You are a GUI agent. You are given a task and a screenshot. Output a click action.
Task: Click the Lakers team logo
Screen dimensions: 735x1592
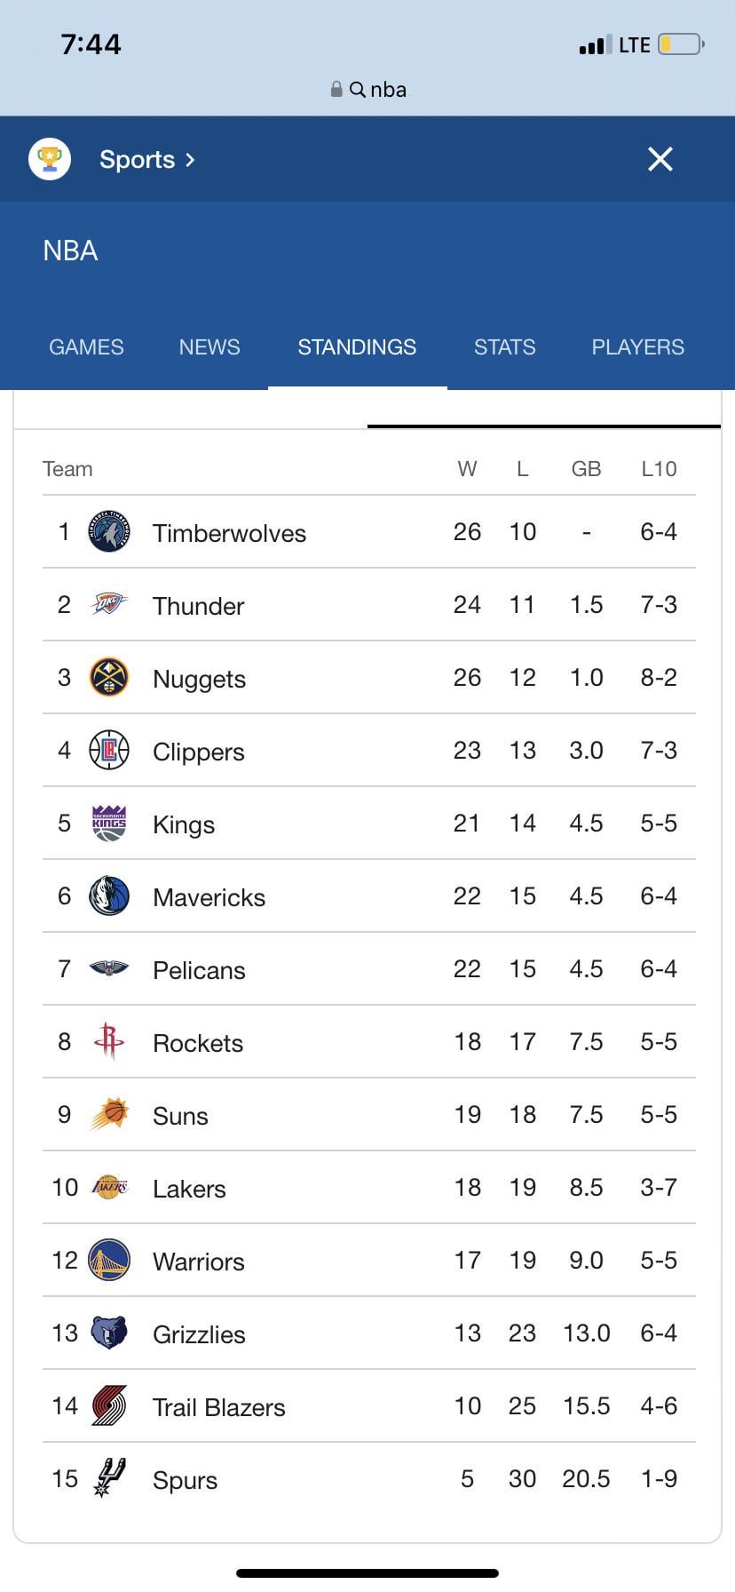[x=109, y=1188]
